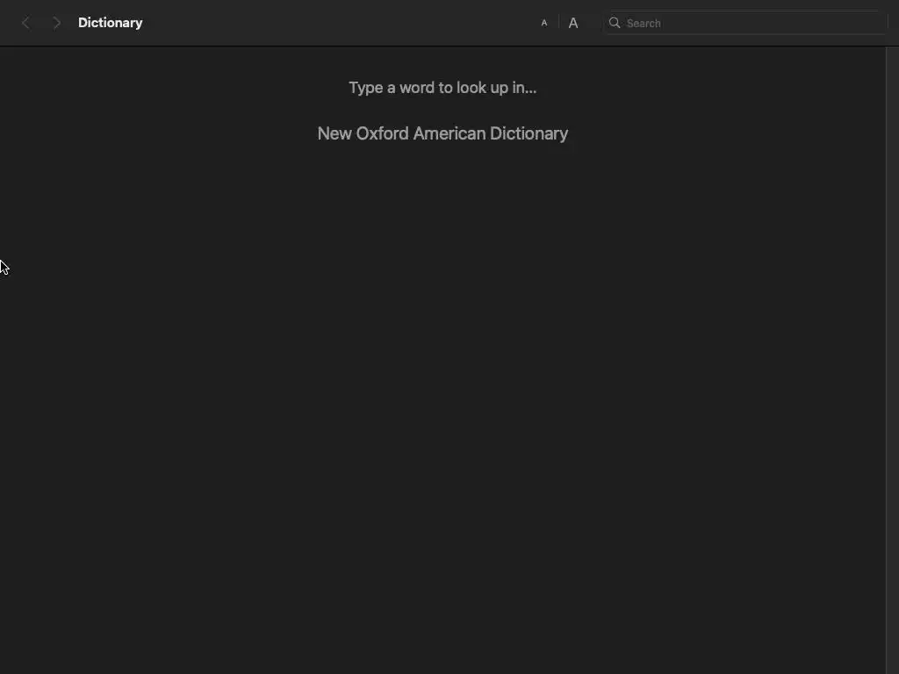Click the magnifying glass search icon

pos(614,23)
